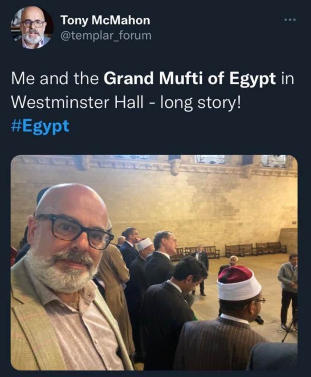Click the bold Grand Mufti of Egypt text
The width and height of the screenshot is (311, 377).
click(190, 79)
